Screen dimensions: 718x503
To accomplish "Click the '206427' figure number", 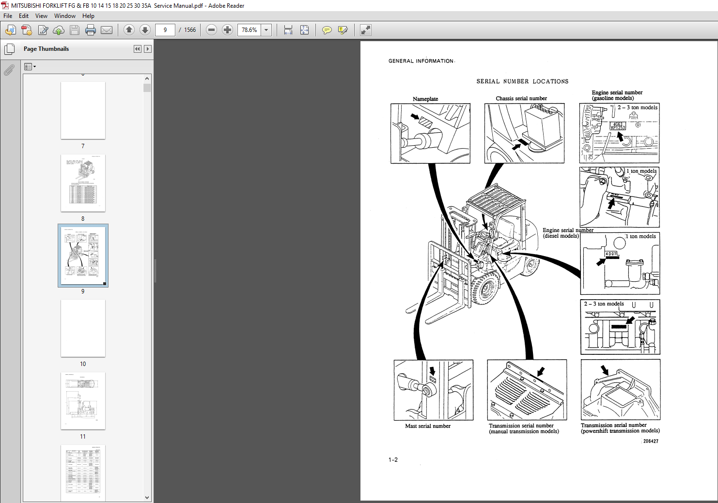I will tap(651, 441).
